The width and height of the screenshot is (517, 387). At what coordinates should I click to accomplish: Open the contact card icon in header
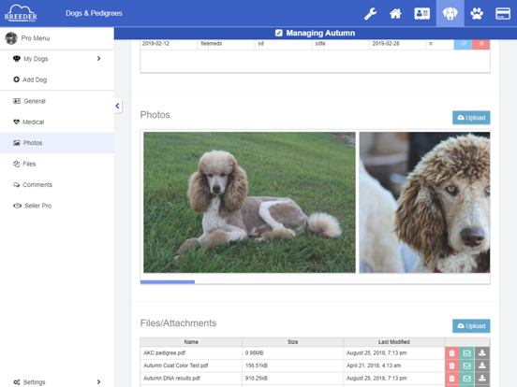[422, 13]
